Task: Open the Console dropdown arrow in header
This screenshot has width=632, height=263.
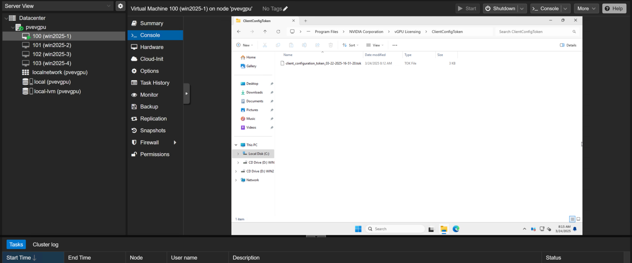Action: tap(565, 9)
